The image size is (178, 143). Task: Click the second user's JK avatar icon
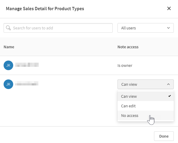(8, 84)
